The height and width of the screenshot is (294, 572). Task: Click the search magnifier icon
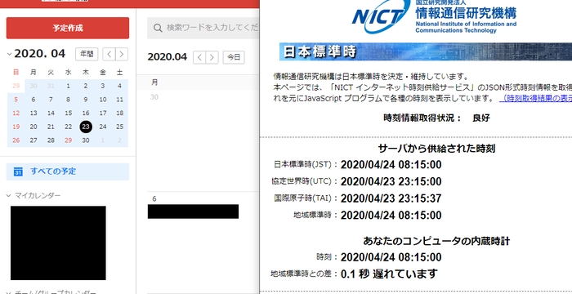158,28
